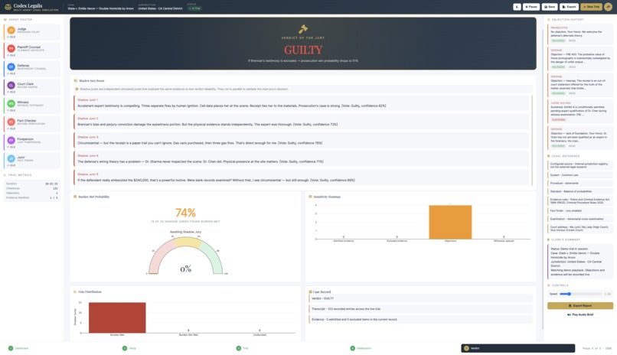Image resolution: width=617 pixels, height=355 pixels.
Task: Open Shadow Juror 4 comment
Action: point(302,159)
